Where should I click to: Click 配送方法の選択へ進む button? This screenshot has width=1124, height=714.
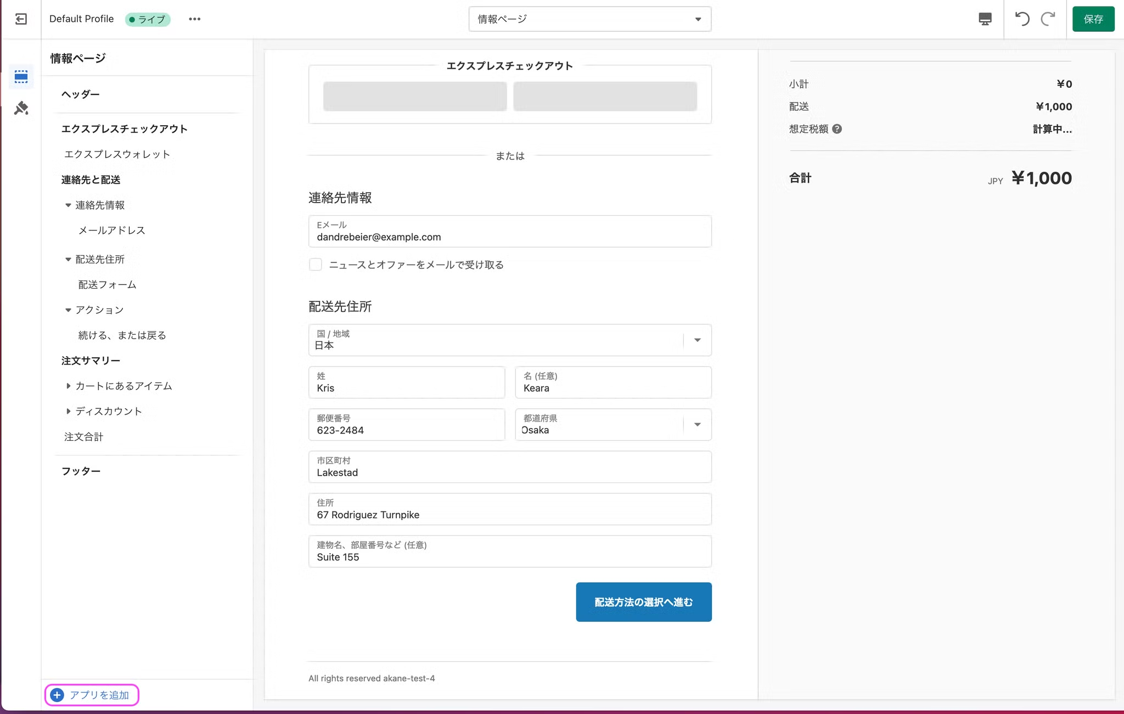coord(644,602)
